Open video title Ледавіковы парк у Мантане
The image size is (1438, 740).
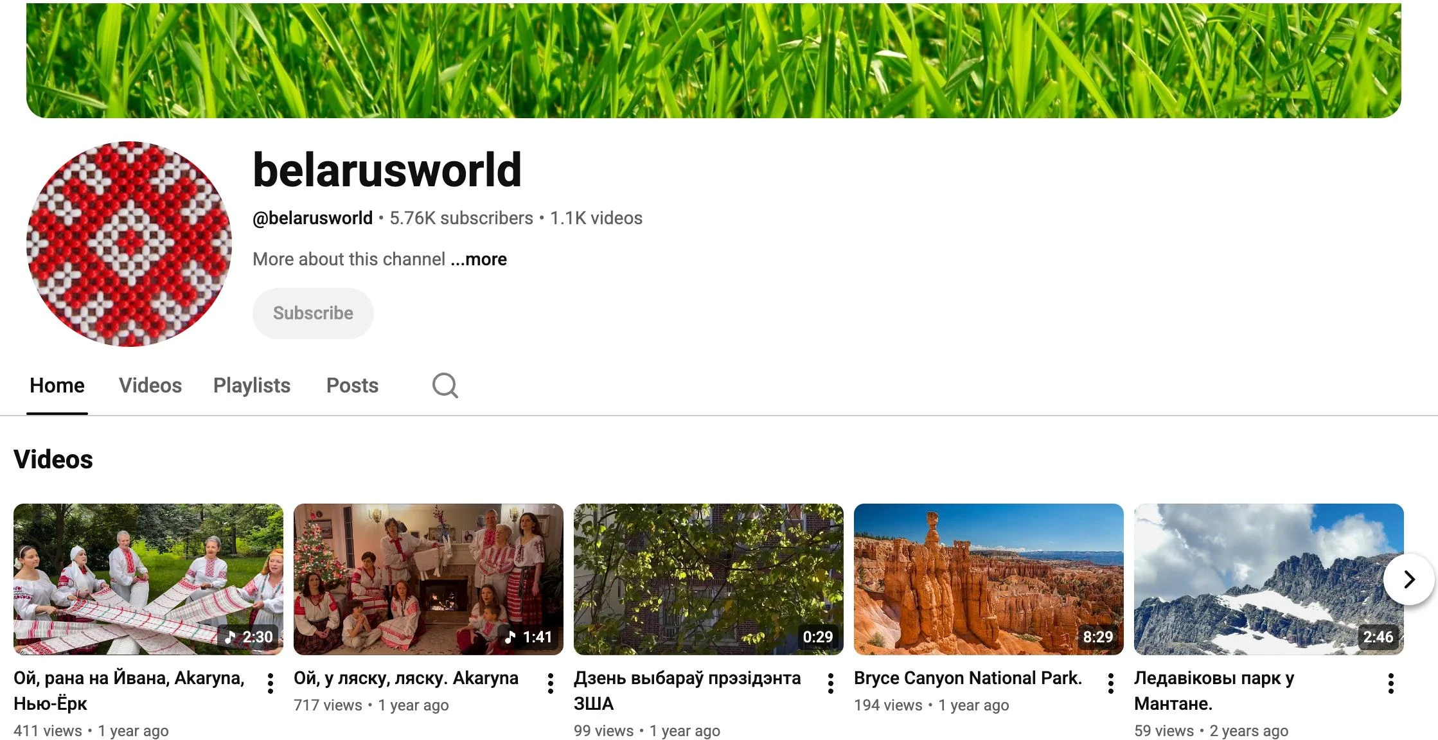point(1214,691)
